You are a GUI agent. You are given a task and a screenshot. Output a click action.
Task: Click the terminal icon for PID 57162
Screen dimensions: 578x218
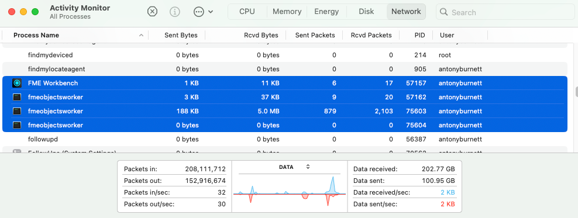coord(17,97)
